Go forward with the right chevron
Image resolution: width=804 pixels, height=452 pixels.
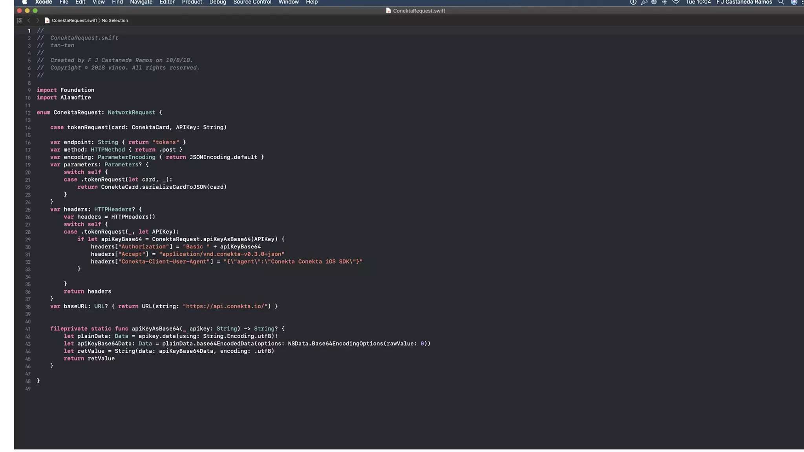[x=38, y=20]
